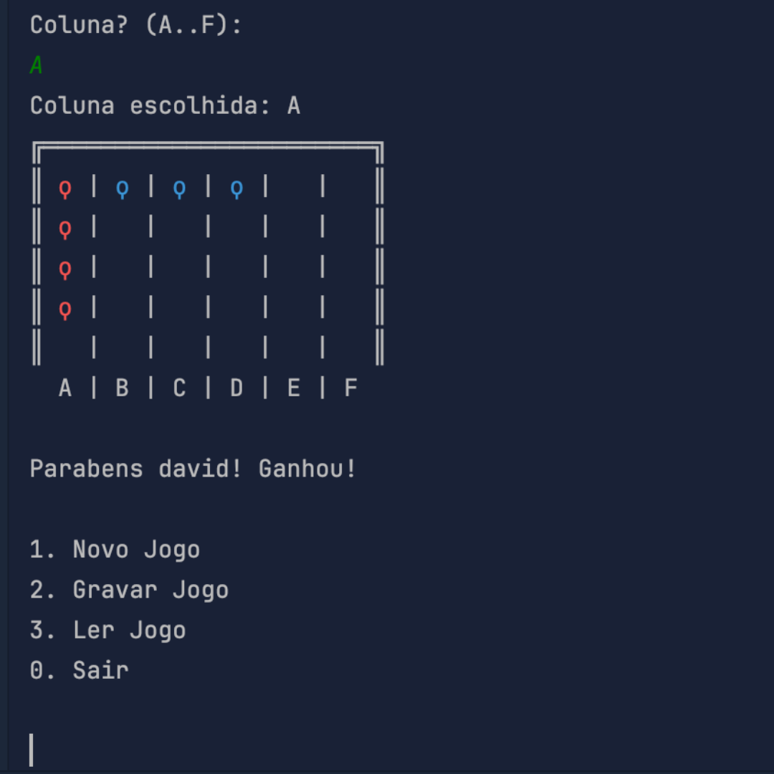Click the green typed letter A

pyautogui.click(x=37, y=66)
